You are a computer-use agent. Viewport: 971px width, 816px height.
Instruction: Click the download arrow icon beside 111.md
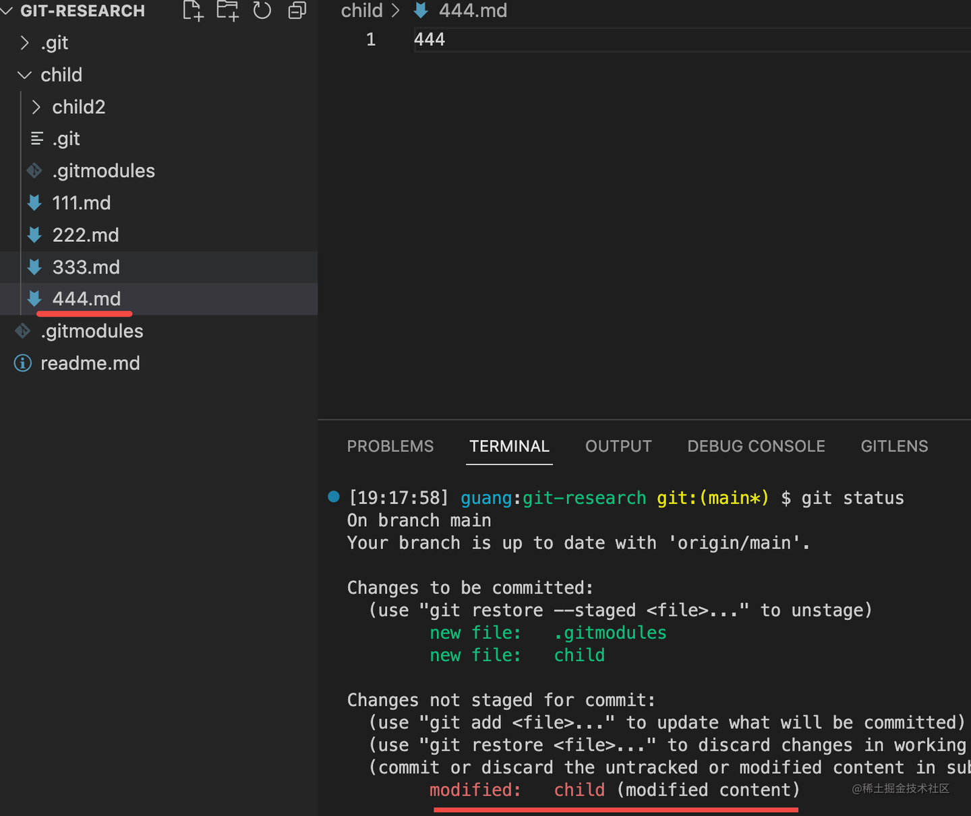point(34,202)
